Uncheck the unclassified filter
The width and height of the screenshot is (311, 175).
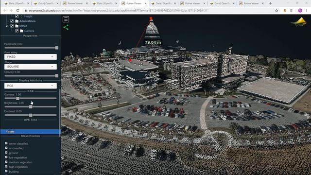coord(6,148)
